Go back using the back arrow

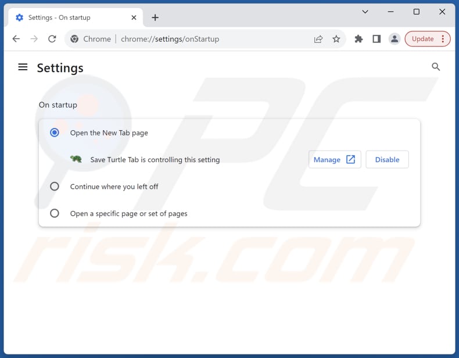[x=16, y=39]
